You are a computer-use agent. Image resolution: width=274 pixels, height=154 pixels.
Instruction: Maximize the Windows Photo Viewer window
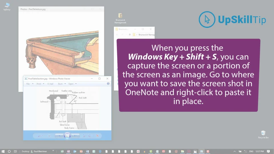click(99, 79)
